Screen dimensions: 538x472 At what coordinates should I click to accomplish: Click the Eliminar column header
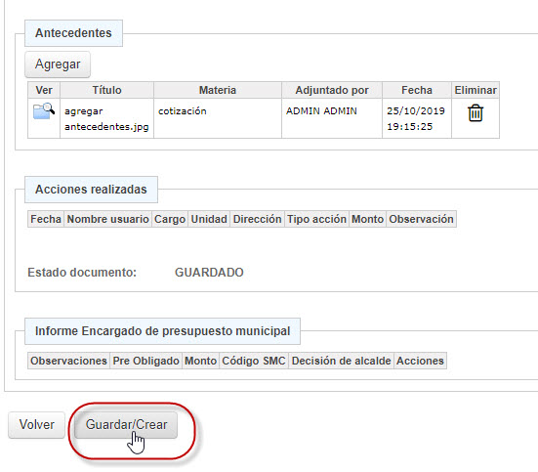click(476, 90)
